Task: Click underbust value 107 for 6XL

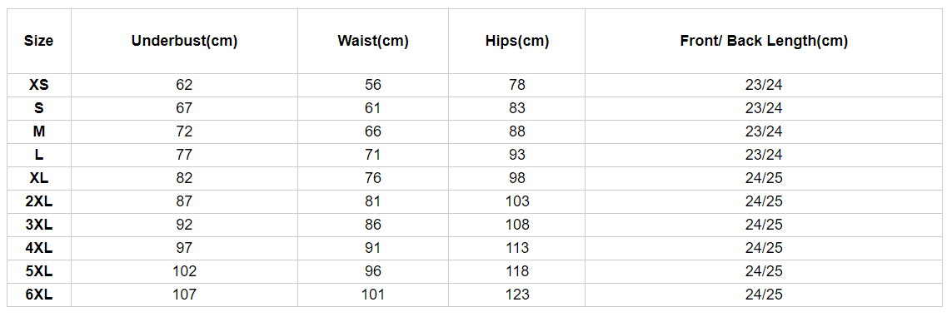Action: 185,295
